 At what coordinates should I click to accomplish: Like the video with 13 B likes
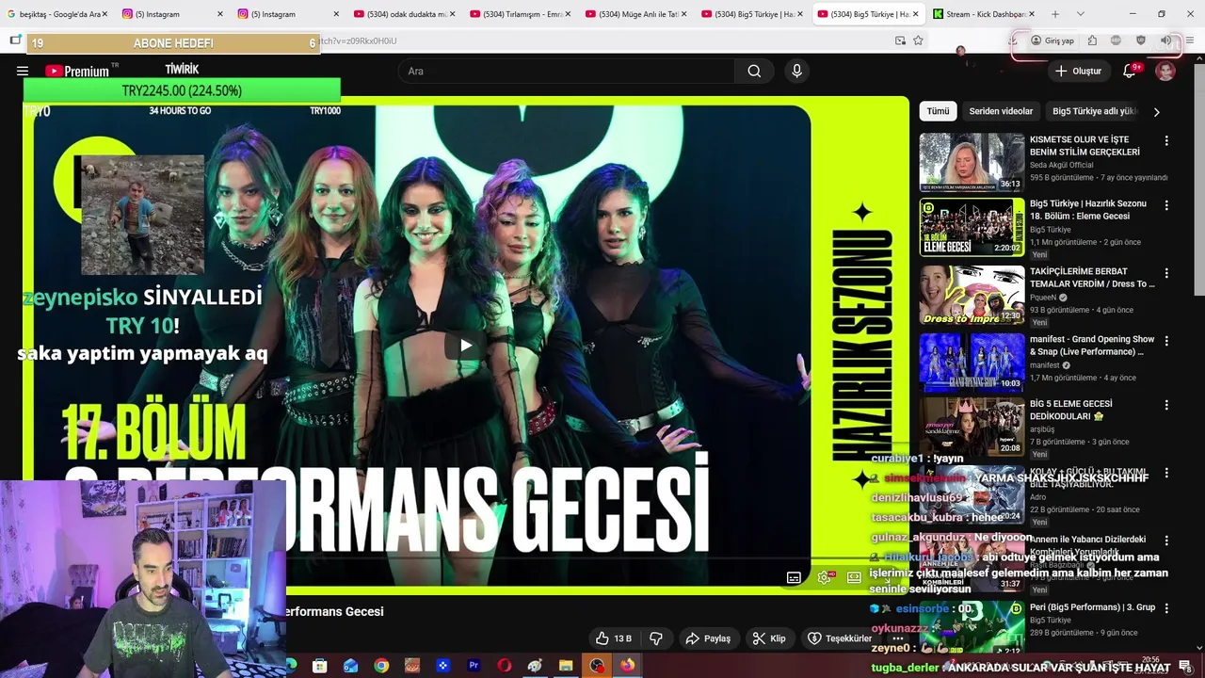(x=613, y=638)
